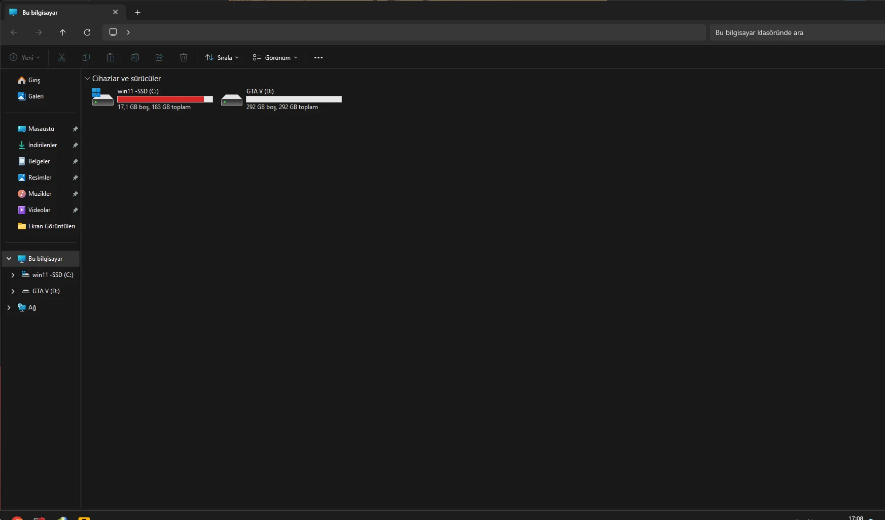This screenshot has width=885, height=520.
Task: Open Müzikler in quick access
Action: coord(40,194)
